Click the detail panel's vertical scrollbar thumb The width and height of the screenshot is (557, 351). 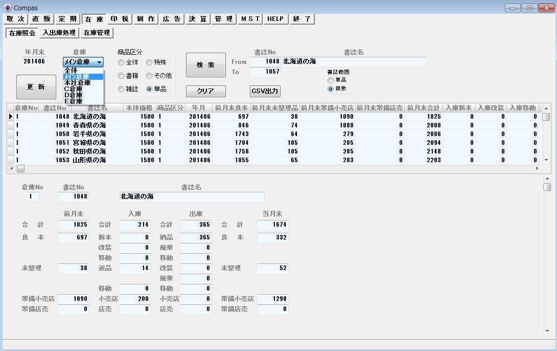pyautogui.click(x=547, y=187)
